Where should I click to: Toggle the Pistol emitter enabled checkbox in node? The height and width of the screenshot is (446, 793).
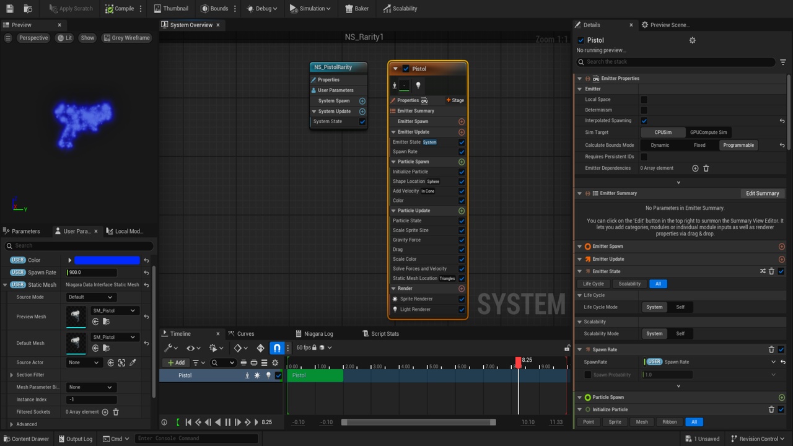tap(406, 69)
